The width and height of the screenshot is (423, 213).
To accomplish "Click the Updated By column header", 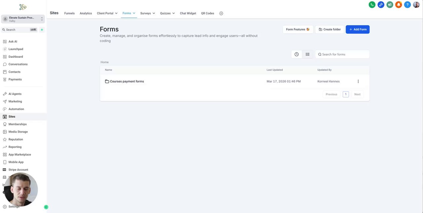I will point(325,70).
